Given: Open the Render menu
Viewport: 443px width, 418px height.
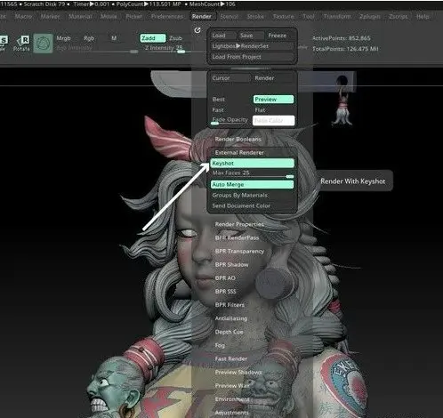Looking at the screenshot, I should [x=202, y=17].
